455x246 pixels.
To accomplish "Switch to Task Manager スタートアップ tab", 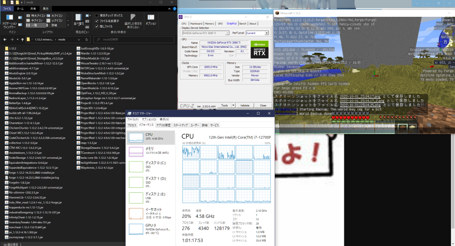I will coord(180,125).
